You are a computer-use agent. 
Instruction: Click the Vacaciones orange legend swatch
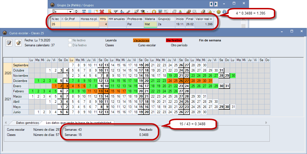click(141, 40)
